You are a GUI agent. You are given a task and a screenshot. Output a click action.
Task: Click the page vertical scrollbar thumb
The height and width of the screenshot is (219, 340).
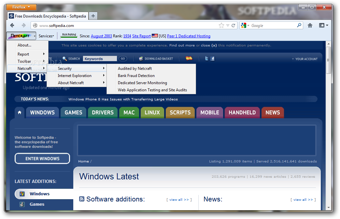tap(329, 60)
